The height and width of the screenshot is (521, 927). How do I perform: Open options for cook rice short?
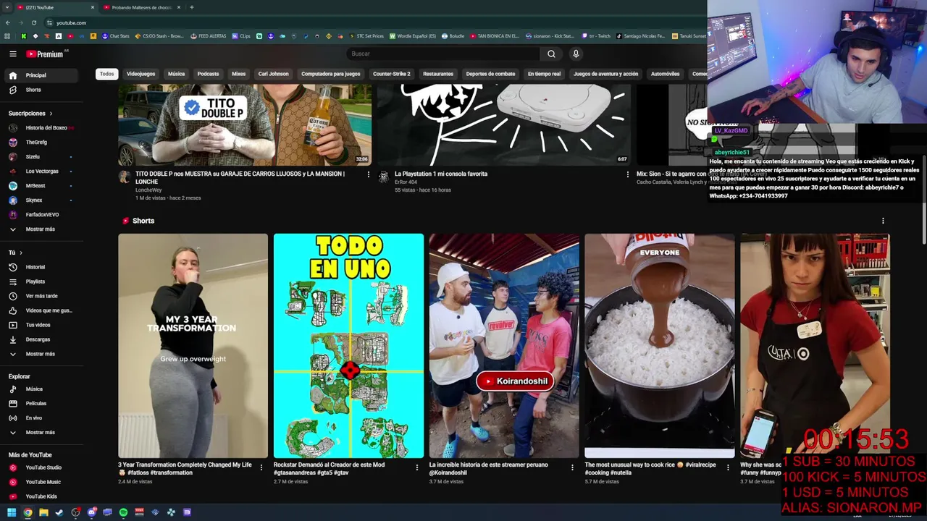pos(728,467)
